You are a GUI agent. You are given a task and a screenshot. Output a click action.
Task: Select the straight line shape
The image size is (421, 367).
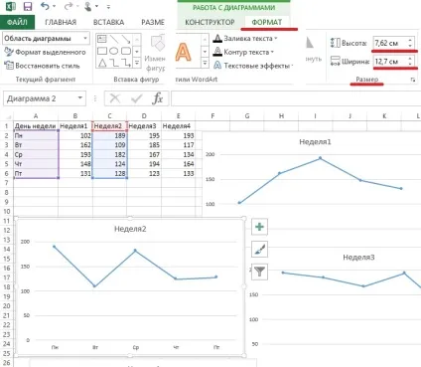pyautogui.click(x=114, y=39)
